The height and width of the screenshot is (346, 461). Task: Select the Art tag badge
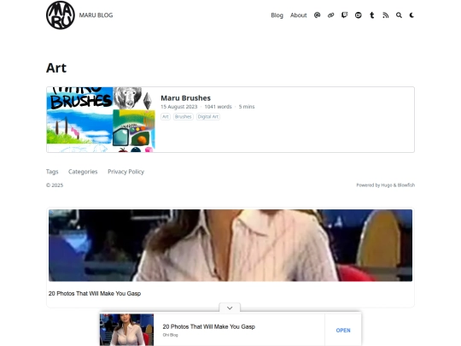coord(166,116)
